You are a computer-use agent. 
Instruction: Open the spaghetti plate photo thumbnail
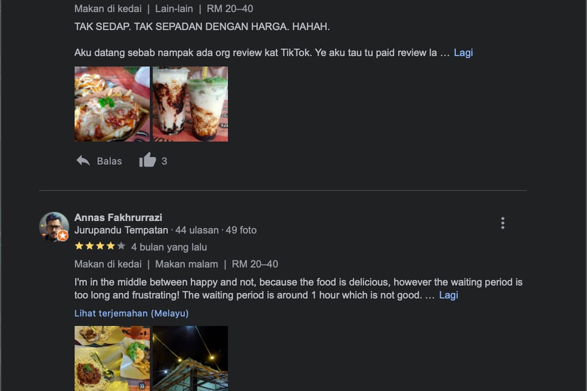pos(112,358)
